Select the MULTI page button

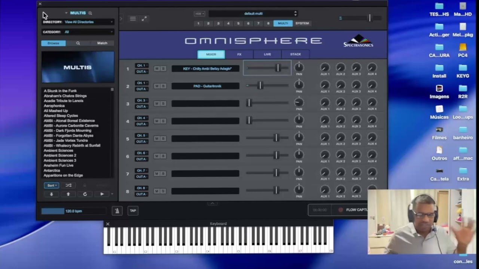(283, 24)
